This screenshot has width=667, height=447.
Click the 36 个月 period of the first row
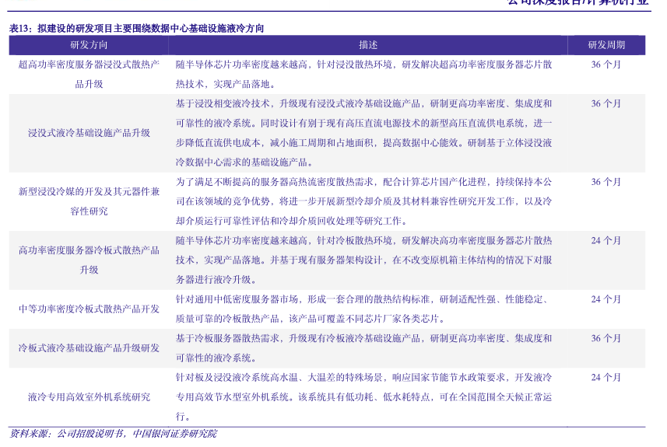pyautogui.click(x=606, y=65)
